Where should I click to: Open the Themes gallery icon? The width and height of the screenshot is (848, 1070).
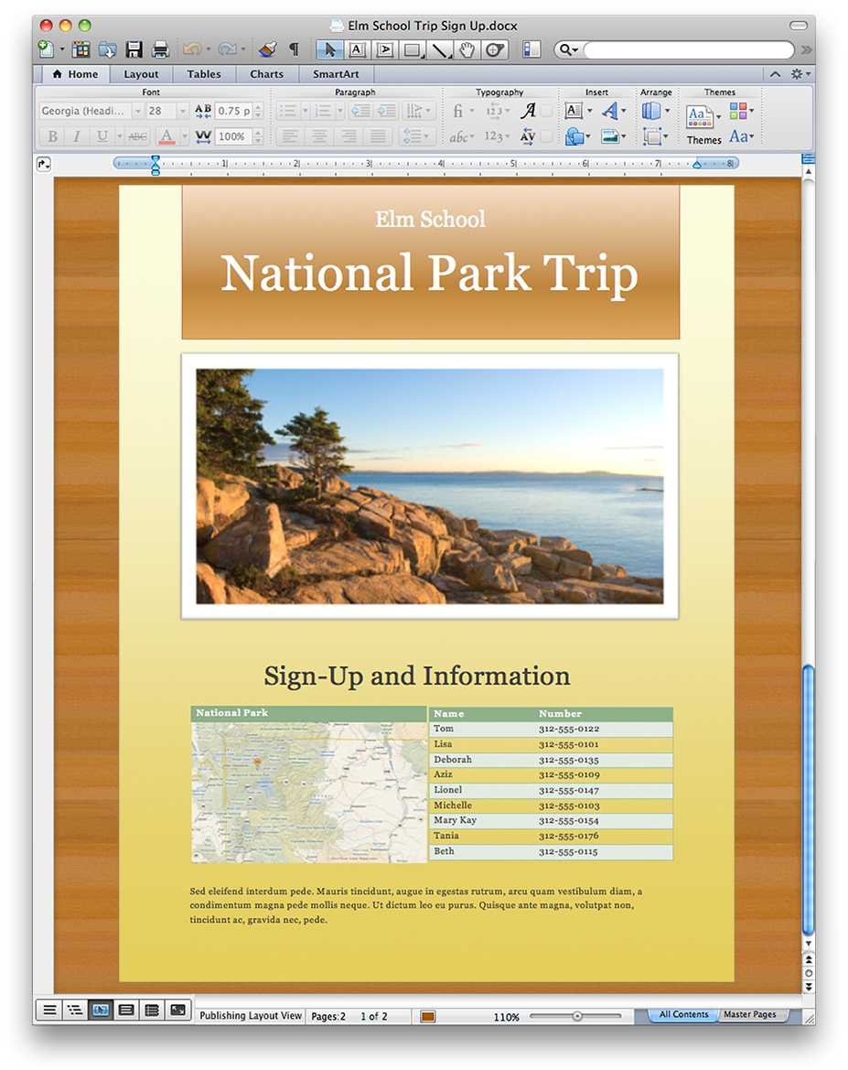pyautogui.click(x=699, y=115)
